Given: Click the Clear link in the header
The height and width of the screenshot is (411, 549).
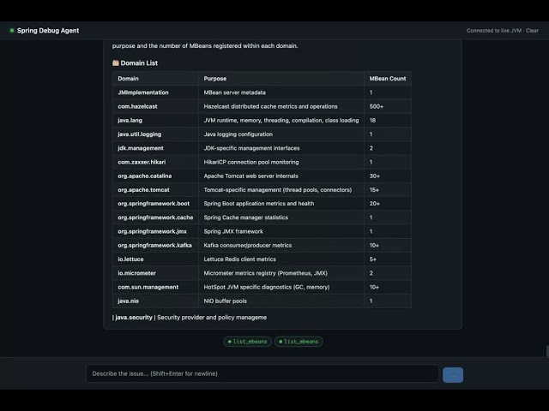Looking at the screenshot, I should click(532, 31).
